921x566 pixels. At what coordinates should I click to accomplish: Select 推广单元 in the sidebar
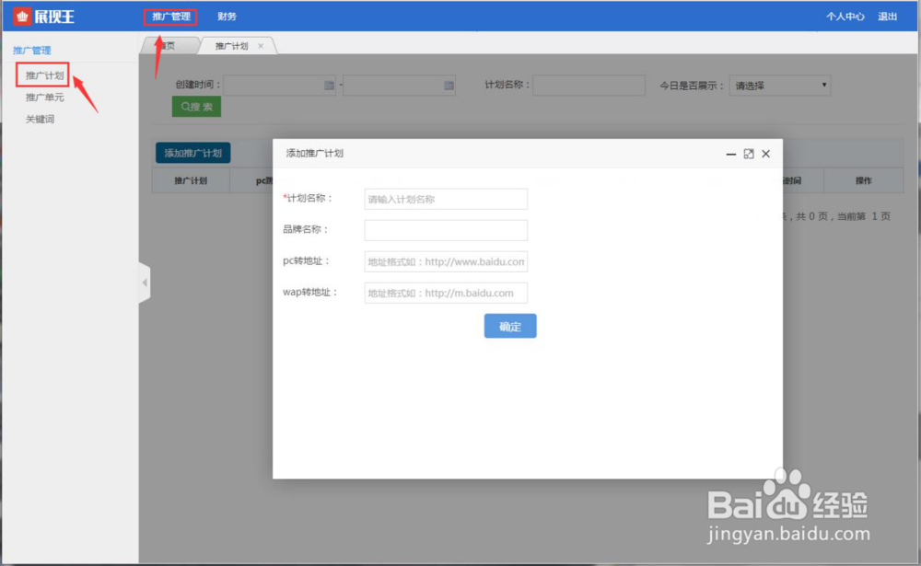44,98
